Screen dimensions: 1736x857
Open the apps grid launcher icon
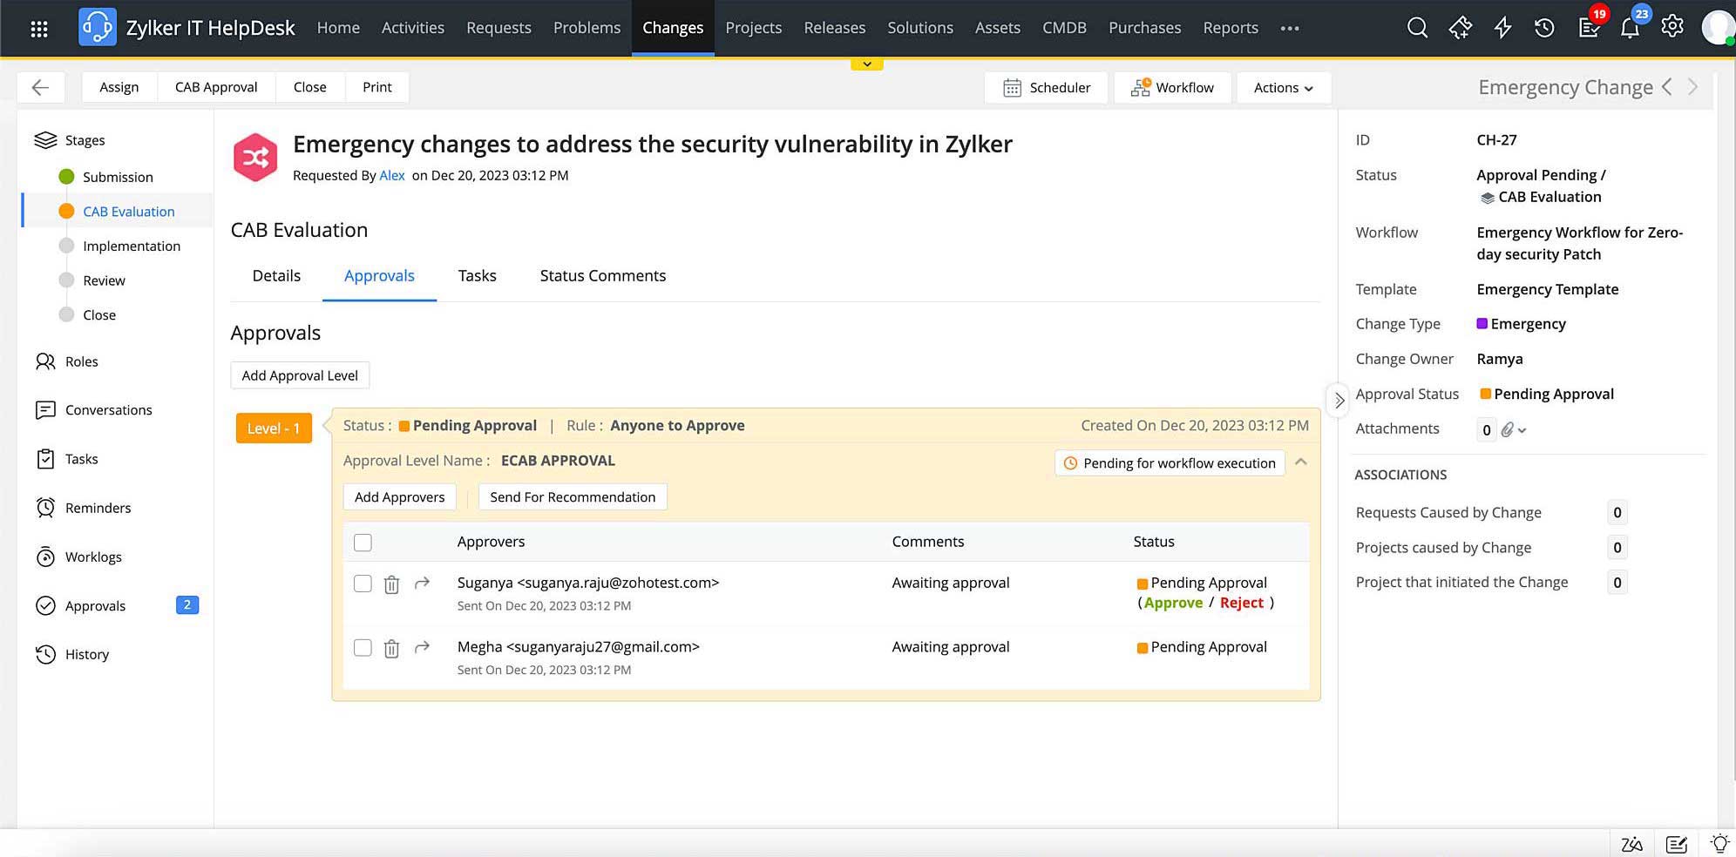[39, 29]
